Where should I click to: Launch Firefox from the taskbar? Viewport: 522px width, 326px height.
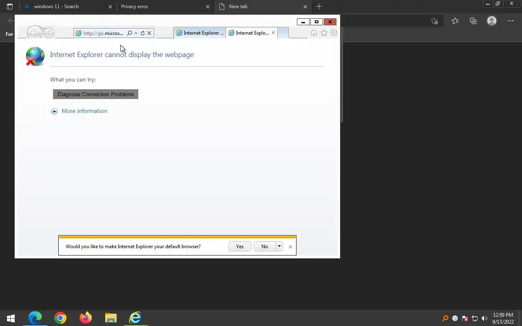pos(86,318)
